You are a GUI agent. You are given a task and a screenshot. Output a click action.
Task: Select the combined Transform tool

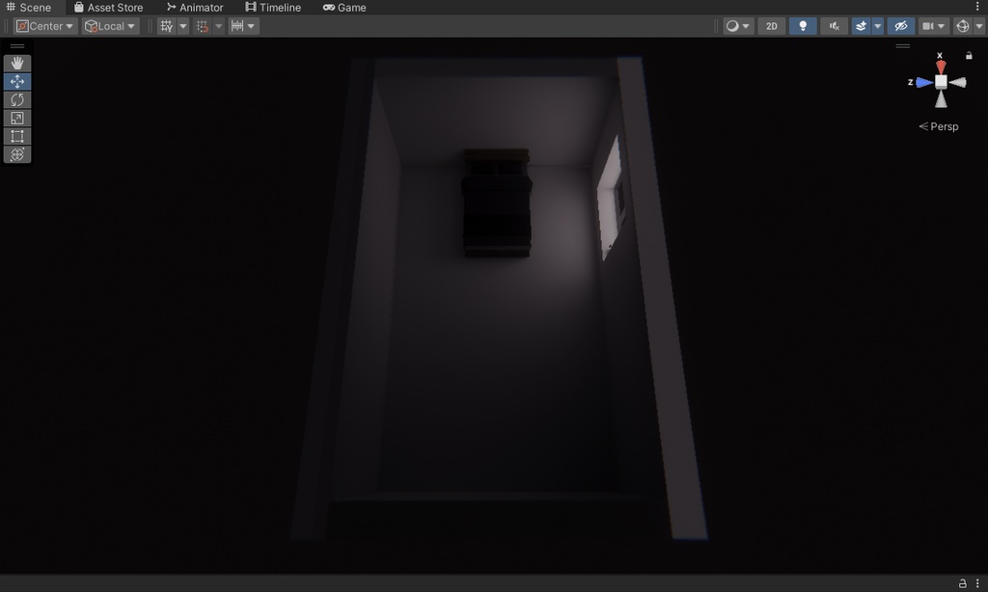coord(16,154)
